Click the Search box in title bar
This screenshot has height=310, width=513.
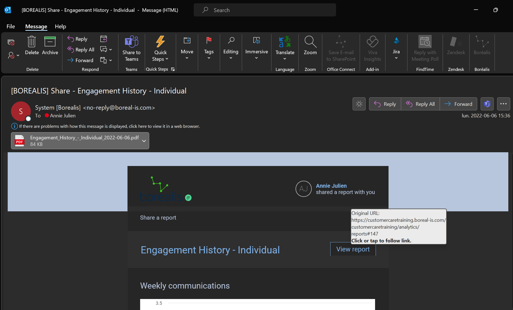point(265,10)
